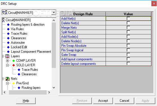Click the Design Rule column header
This screenshot has width=157, height=106.
tap(83, 14)
